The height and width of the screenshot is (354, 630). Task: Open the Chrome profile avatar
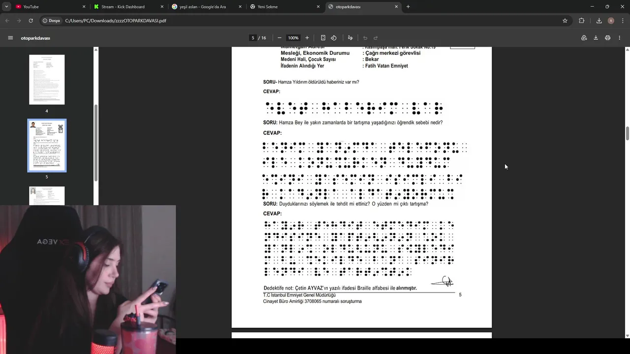point(611,21)
